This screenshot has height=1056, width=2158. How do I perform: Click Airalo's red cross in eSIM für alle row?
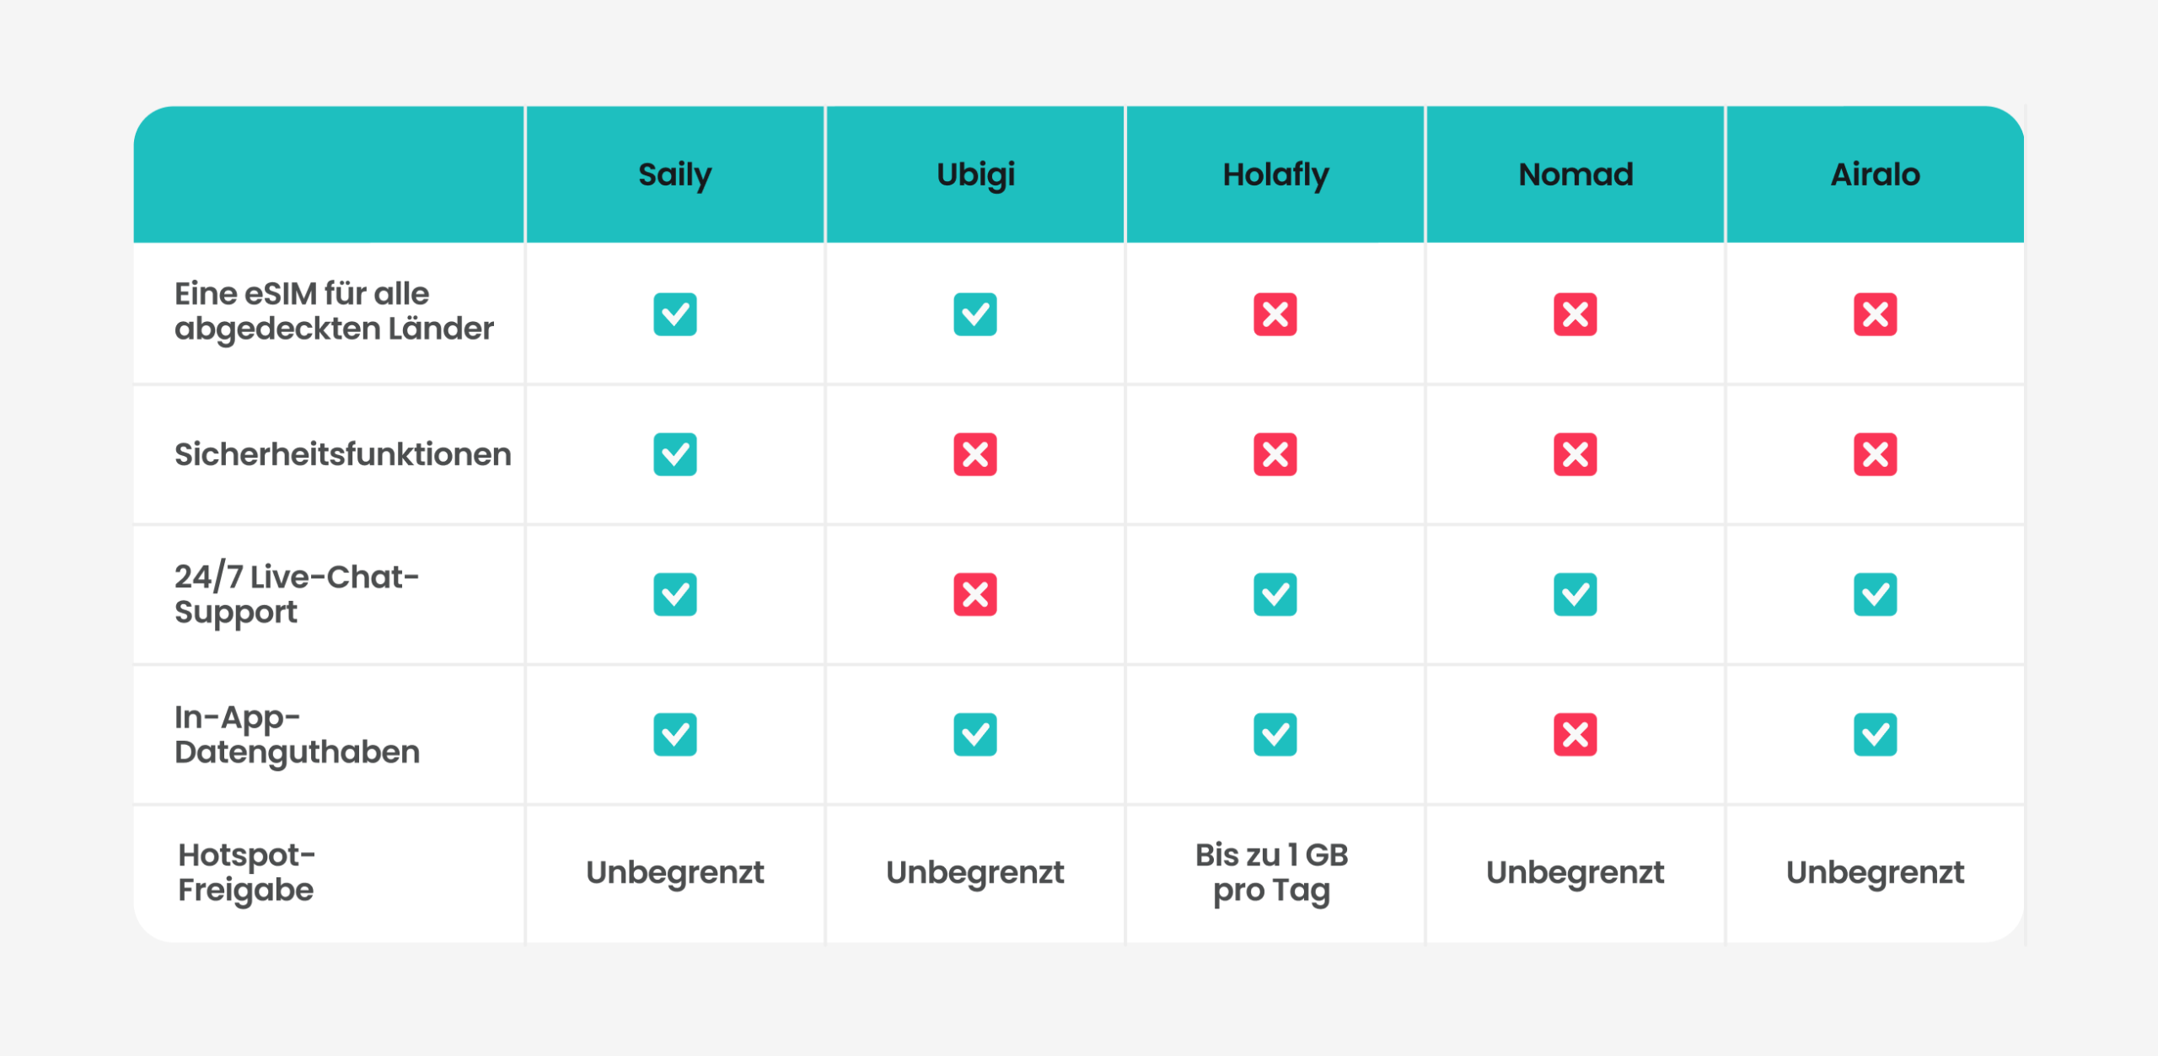coord(1876,314)
